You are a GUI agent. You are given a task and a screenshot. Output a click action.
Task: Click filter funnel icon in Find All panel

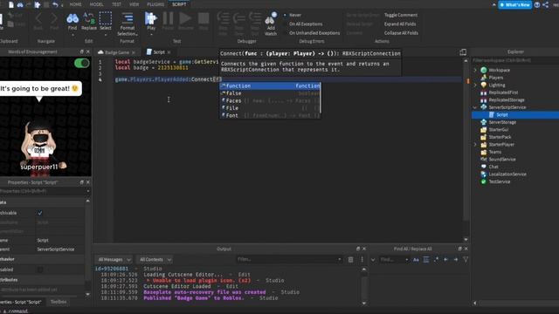click(466, 260)
